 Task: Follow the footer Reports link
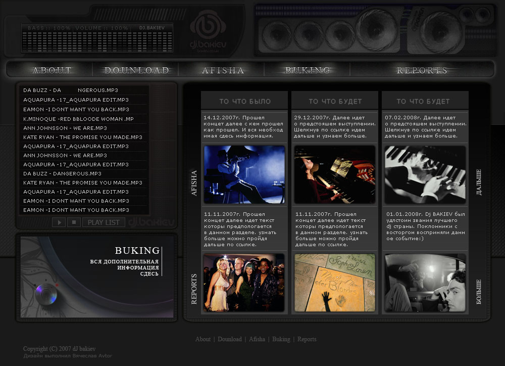tap(307, 339)
